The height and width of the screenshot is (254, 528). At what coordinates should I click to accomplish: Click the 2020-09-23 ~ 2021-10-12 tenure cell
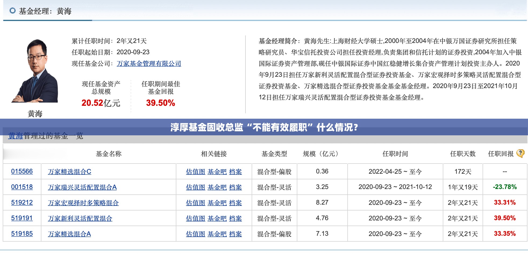pos(395,187)
